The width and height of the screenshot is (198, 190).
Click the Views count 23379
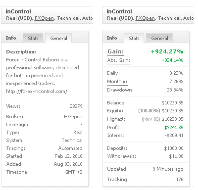pos(76,106)
